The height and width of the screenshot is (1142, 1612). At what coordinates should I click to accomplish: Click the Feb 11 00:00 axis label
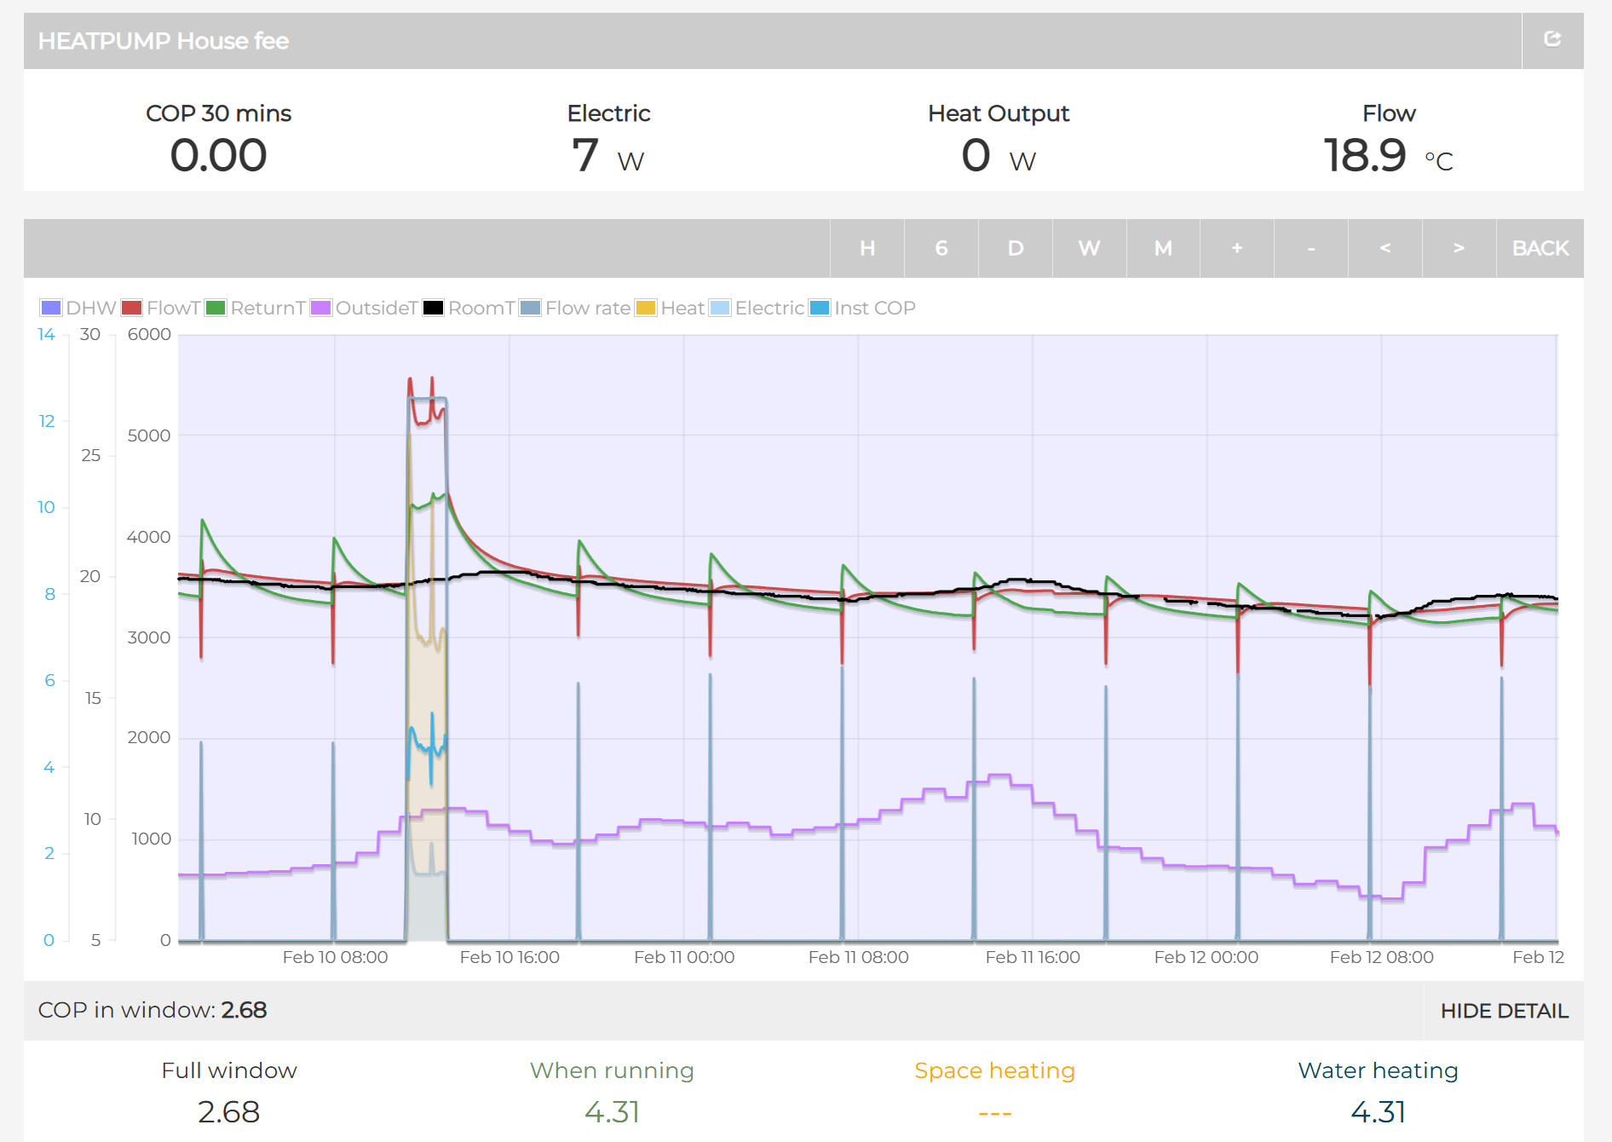pyautogui.click(x=684, y=957)
